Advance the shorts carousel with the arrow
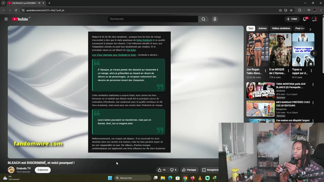The image size is (324, 182). coord(313,53)
